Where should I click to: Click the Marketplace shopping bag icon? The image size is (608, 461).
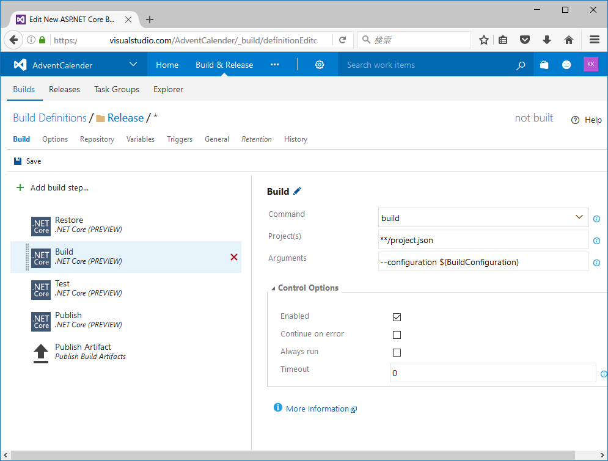point(544,65)
